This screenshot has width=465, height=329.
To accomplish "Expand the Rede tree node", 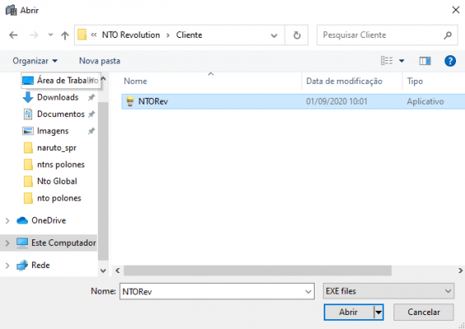I will click(7, 265).
